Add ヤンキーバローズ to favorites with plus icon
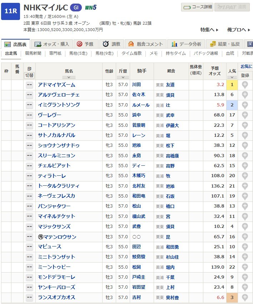253x304 pixels. [245, 287]
